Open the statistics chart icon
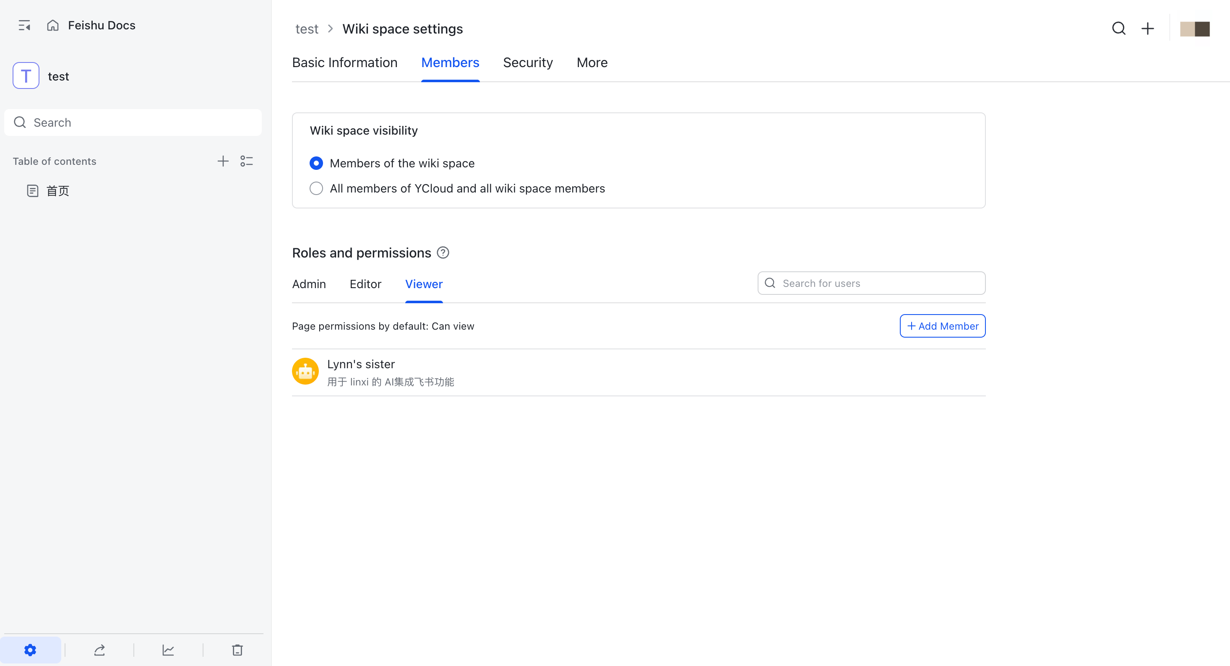This screenshot has height=666, width=1230. tap(168, 650)
